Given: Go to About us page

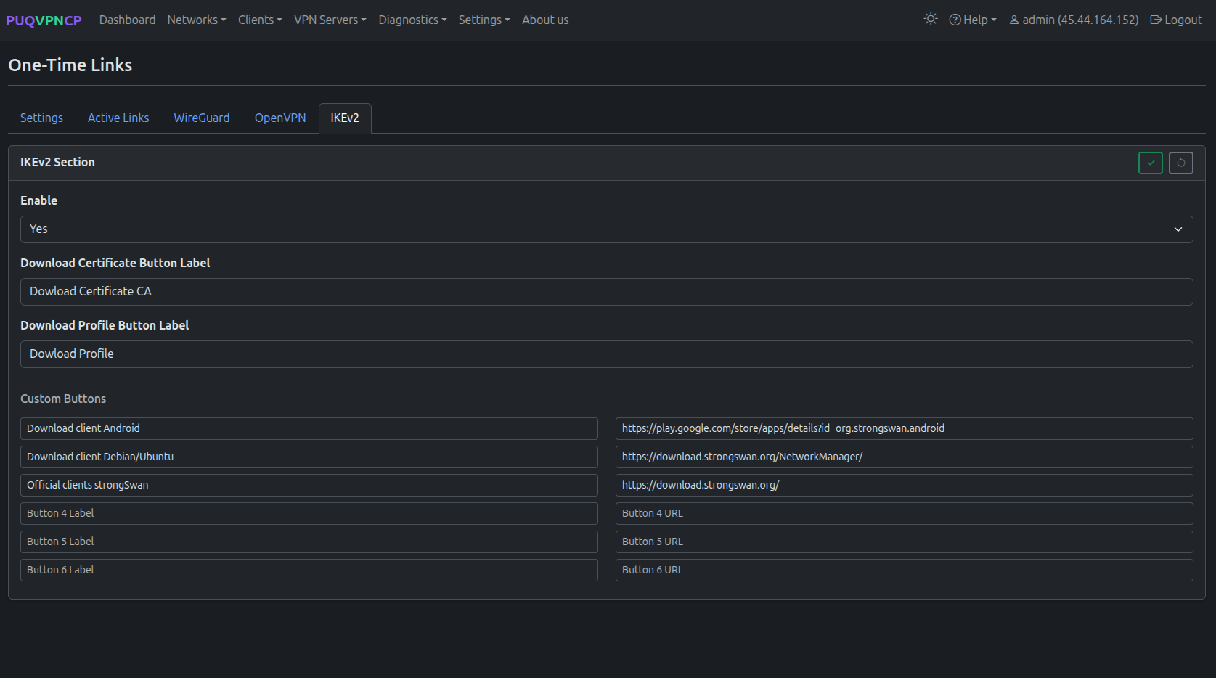Looking at the screenshot, I should click(x=545, y=20).
